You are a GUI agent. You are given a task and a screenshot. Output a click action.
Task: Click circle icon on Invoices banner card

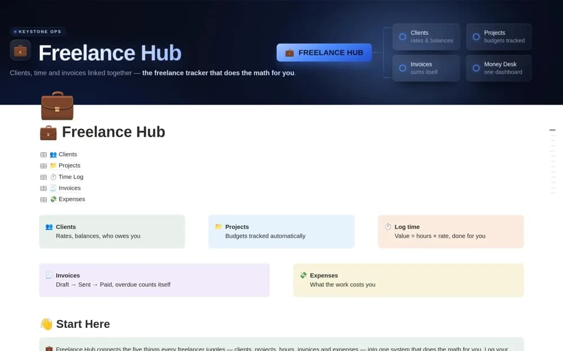pos(403,68)
